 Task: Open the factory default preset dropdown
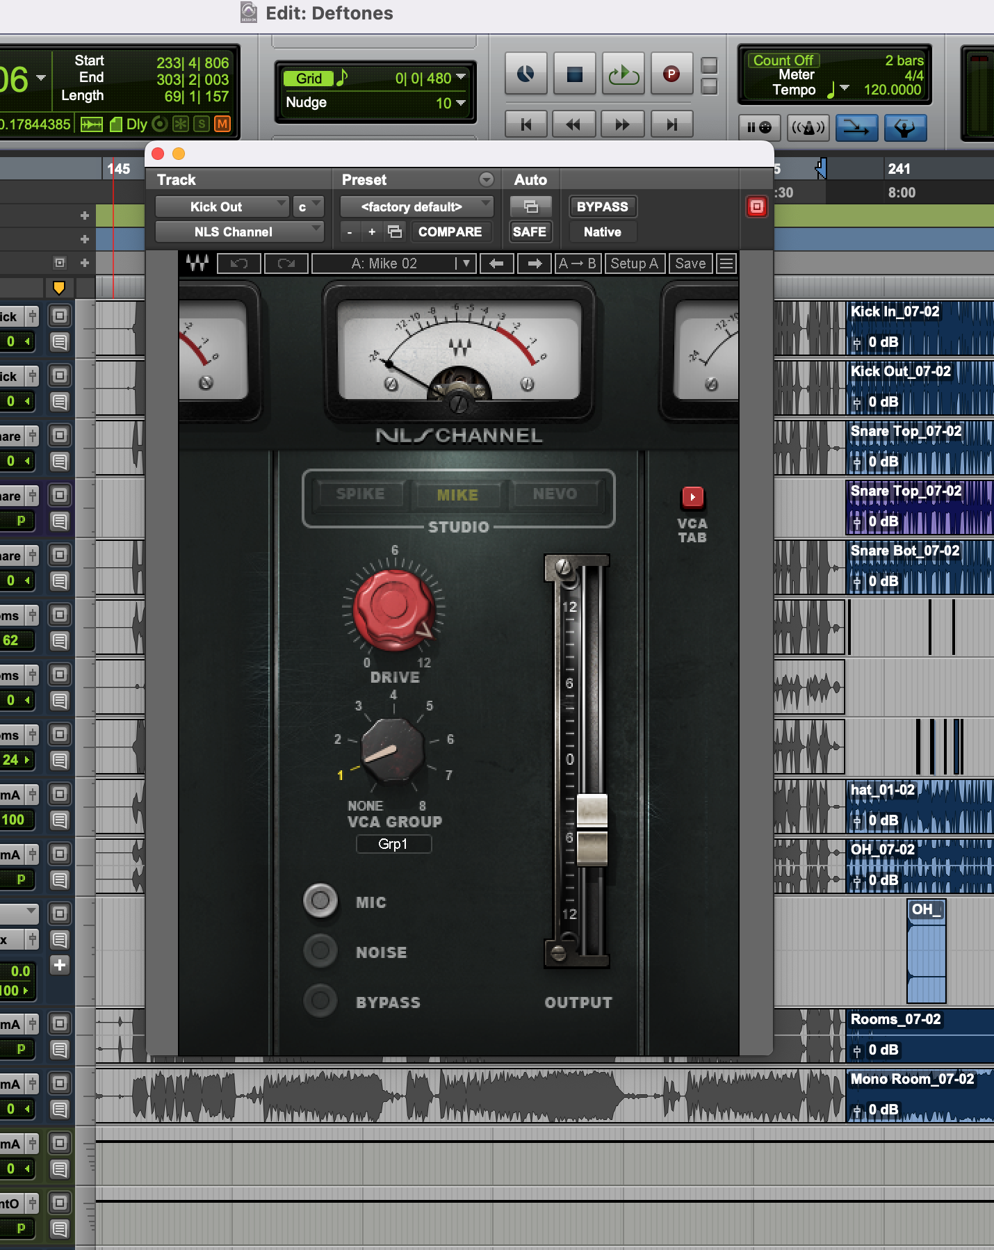tap(416, 206)
